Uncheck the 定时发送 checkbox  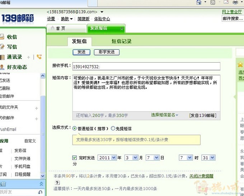pyautogui.click(x=75, y=158)
